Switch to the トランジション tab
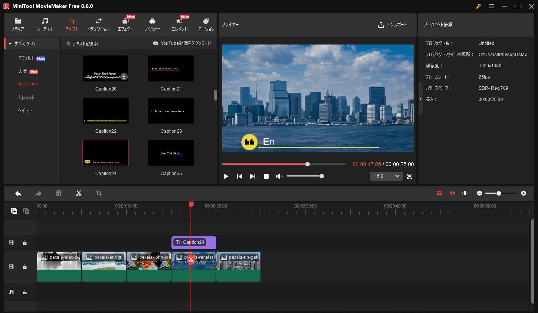 click(x=98, y=24)
